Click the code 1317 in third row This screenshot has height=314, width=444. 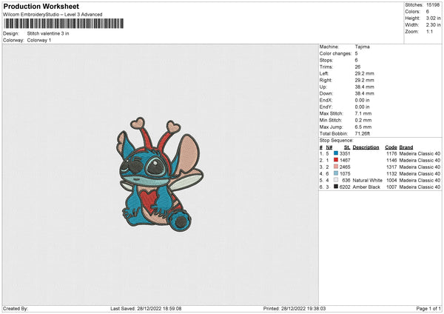391,167
